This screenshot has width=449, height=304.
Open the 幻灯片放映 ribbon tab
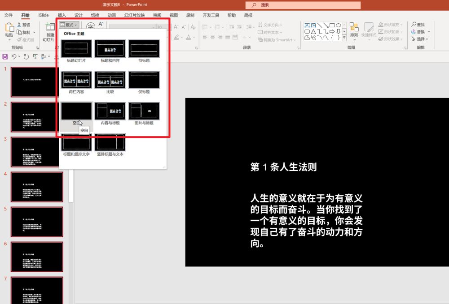tap(133, 14)
